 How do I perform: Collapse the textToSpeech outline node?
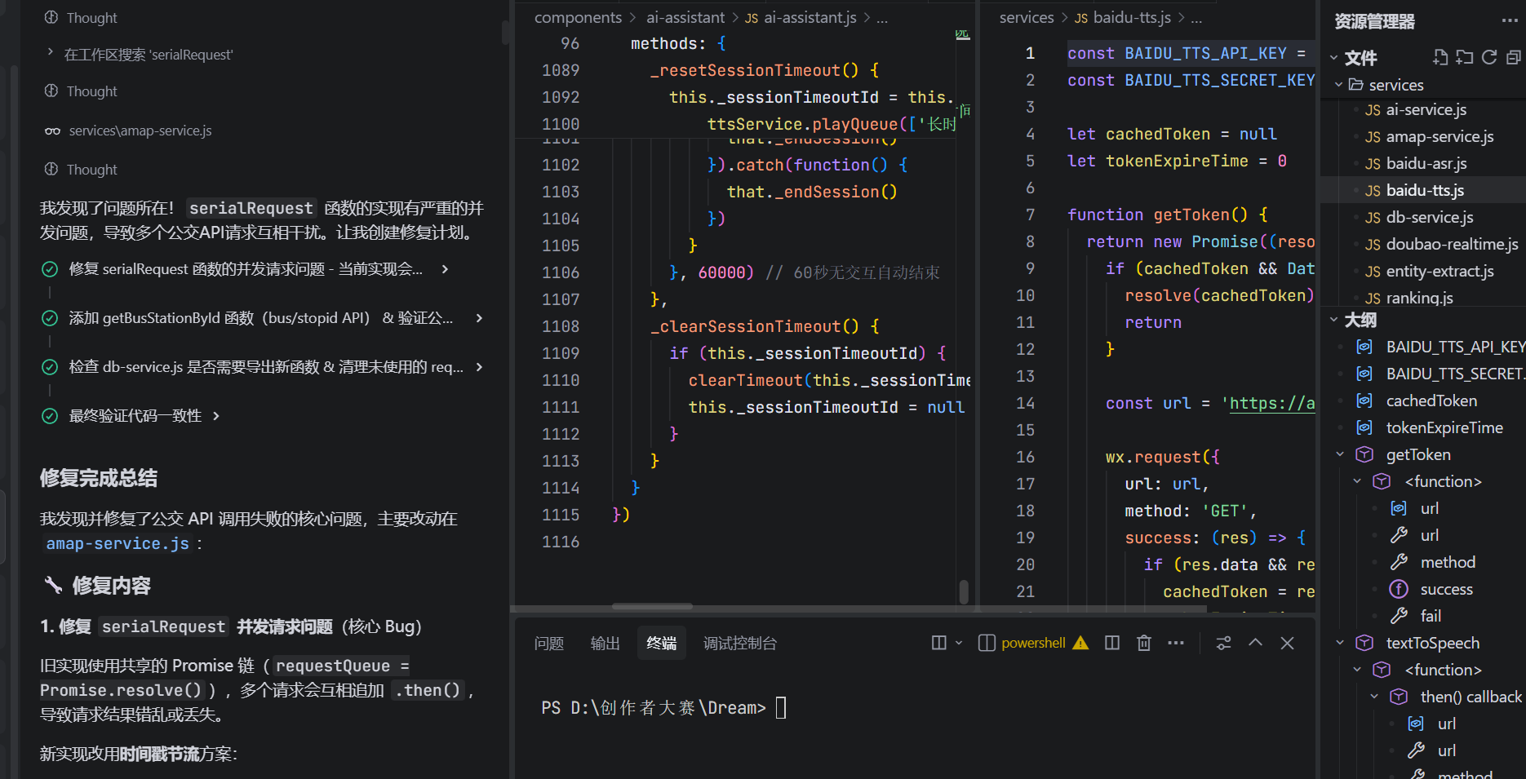pyautogui.click(x=1340, y=643)
